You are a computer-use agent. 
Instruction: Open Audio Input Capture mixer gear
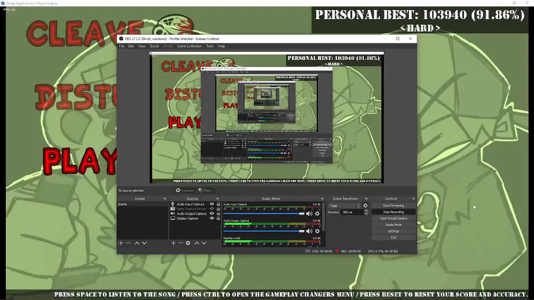(x=317, y=213)
